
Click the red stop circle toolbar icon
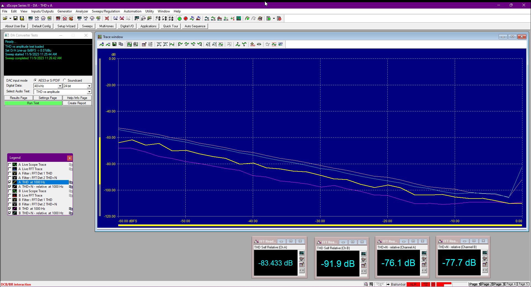pyautogui.click(x=186, y=18)
